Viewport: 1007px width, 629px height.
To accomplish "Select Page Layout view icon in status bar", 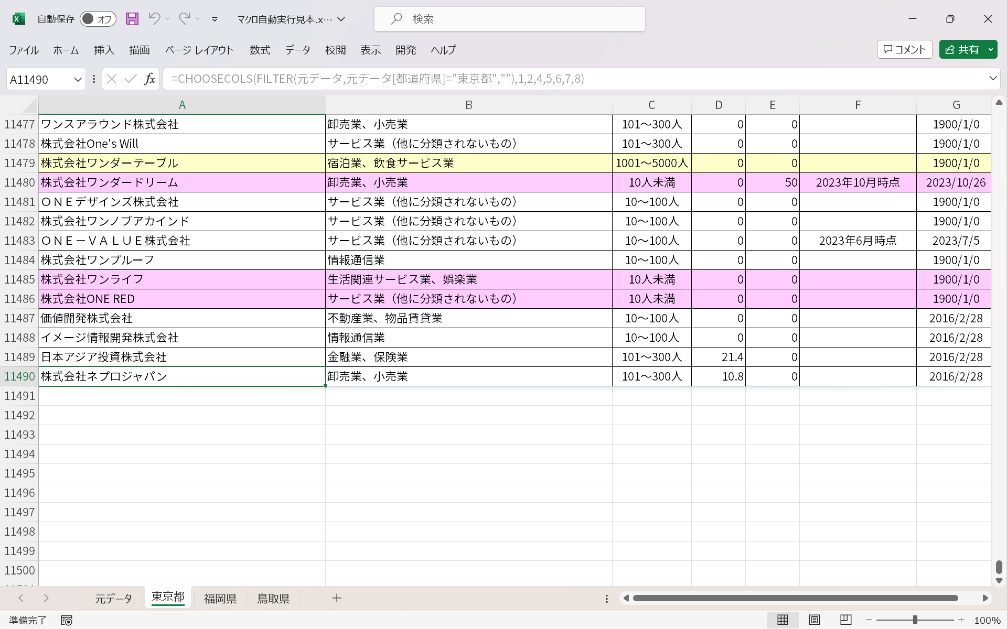I will (x=814, y=620).
